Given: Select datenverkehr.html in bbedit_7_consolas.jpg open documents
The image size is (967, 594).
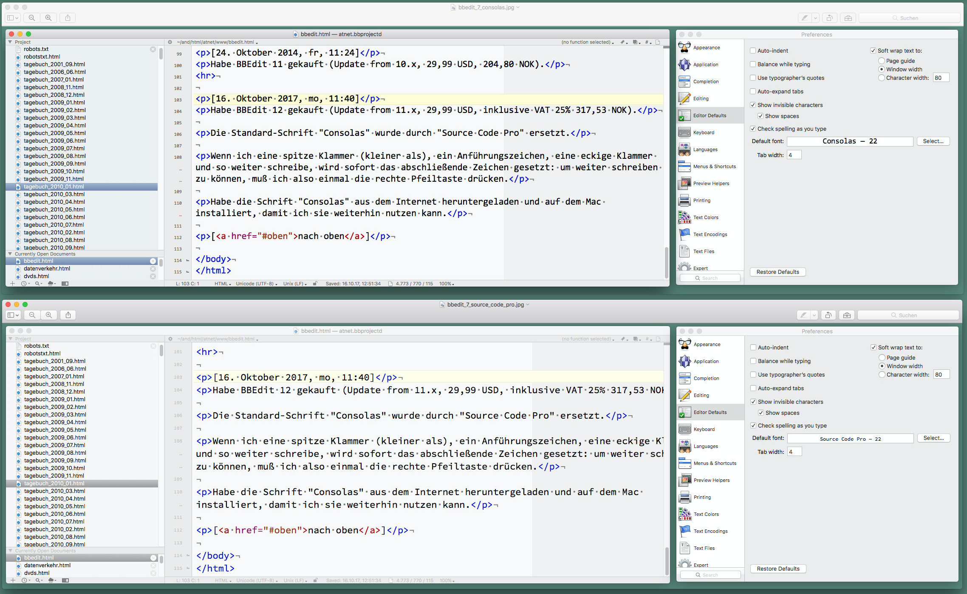Looking at the screenshot, I should (82, 269).
